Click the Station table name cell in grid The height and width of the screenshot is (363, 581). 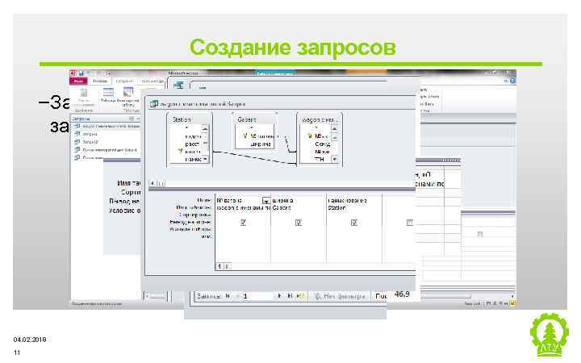[x=354, y=208]
